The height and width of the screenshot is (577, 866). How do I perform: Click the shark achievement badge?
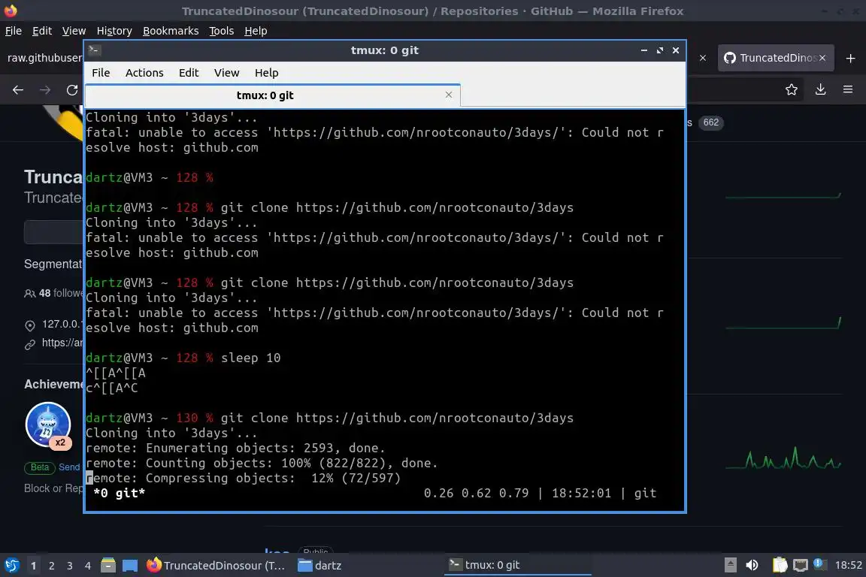48,424
